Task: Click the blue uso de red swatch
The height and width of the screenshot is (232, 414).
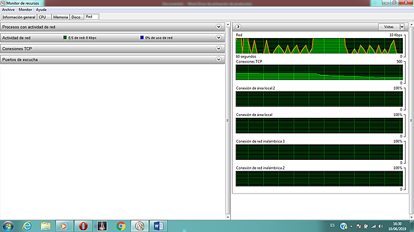Action: point(142,37)
